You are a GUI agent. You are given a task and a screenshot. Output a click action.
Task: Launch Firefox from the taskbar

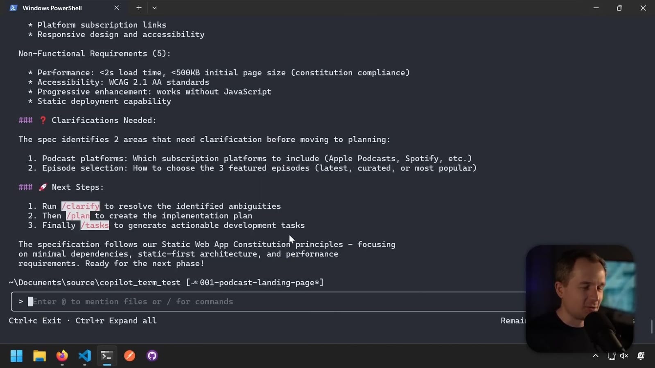coord(62,356)
